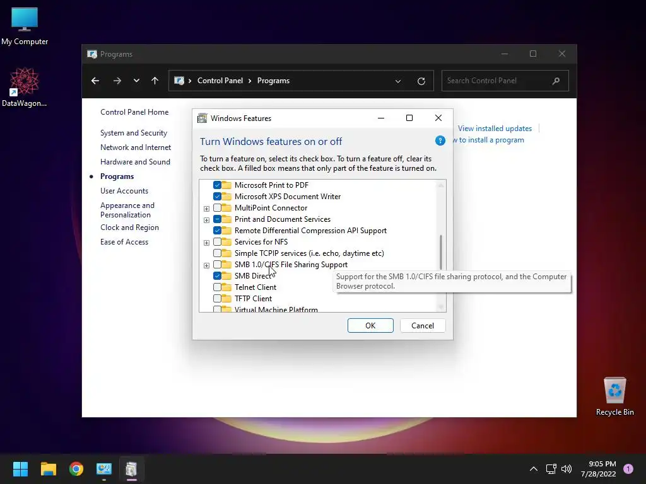
Task: Refresh the Control Panel address bar
Action: point(421,81)
